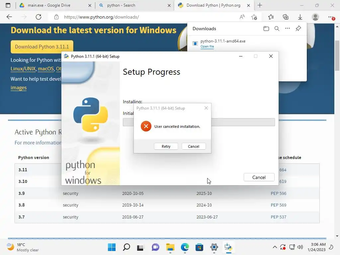Screen dimensions: 340x255
Task: Click the page vertical scrollbar thumb
Action: [x=337, y=55]
